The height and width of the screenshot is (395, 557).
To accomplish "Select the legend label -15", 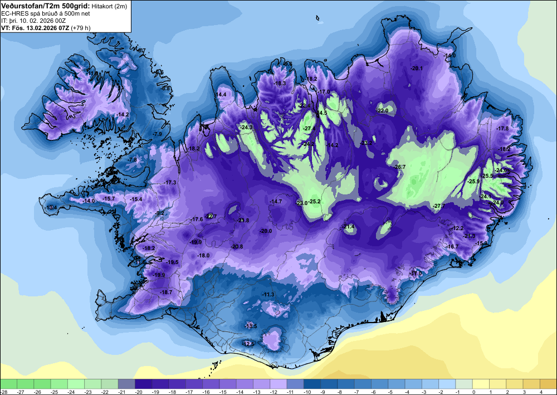I will (224, 392).
